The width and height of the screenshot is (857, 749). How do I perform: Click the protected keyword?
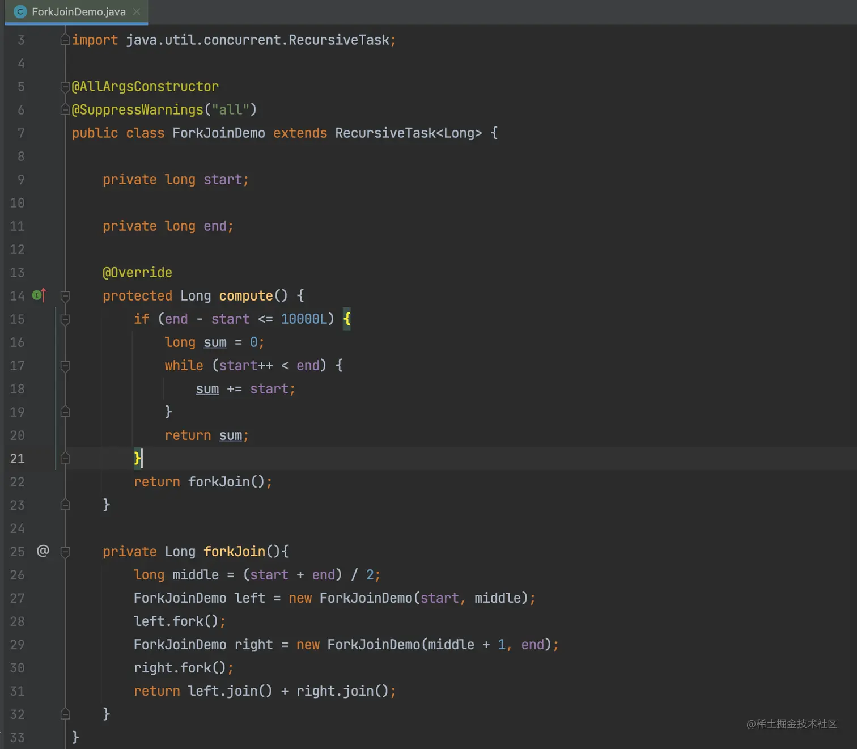[137, 296]
